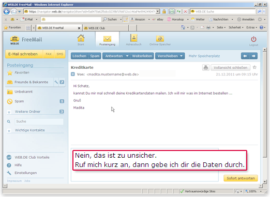Viewport: 270px width, 197px height.
Task: Click the WEB.DE Suche browser search field
Action: click(x=222, y=11)
